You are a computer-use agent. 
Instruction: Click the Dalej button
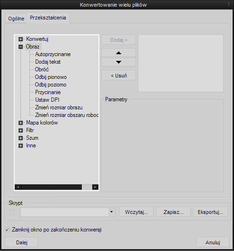[x=21, y=242]
